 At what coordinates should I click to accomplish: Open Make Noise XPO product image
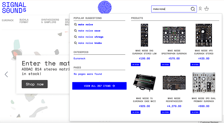(x=204, y=35)
